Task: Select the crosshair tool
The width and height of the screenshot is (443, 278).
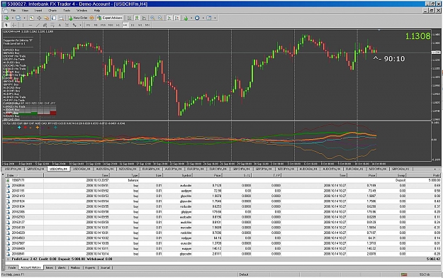Action: point(14,25)
